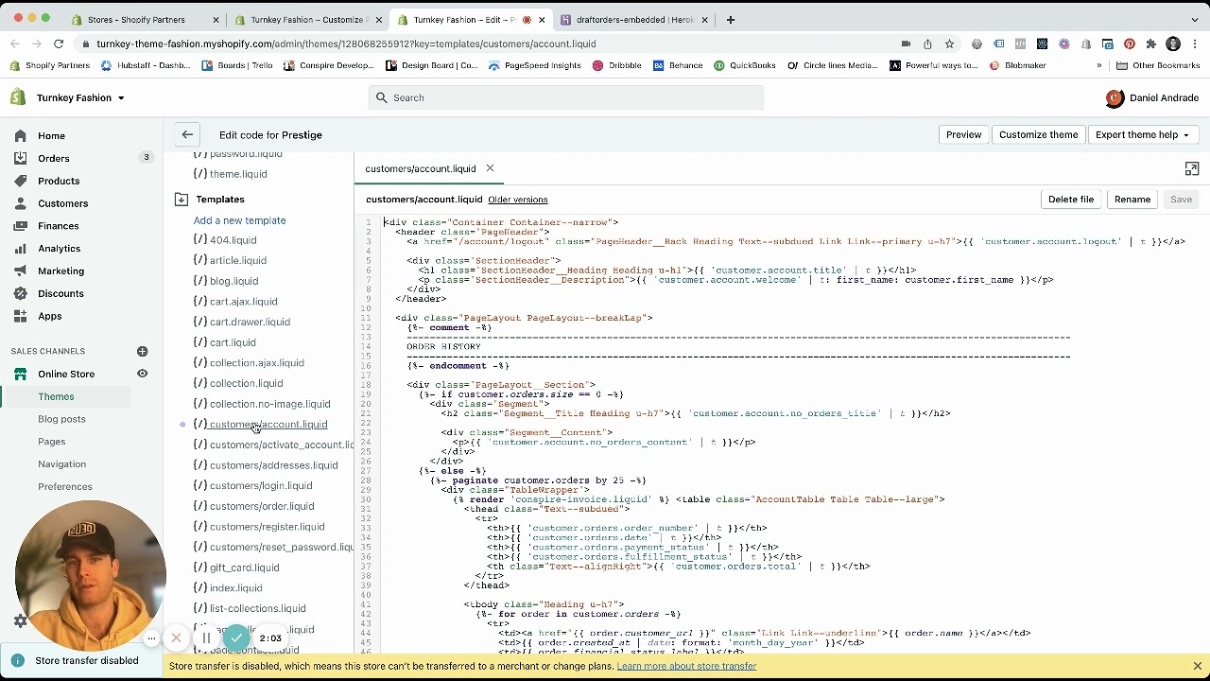Click the Rename button
The width and height of the screenshot is (1210, 681).
tap(1132, 200)
